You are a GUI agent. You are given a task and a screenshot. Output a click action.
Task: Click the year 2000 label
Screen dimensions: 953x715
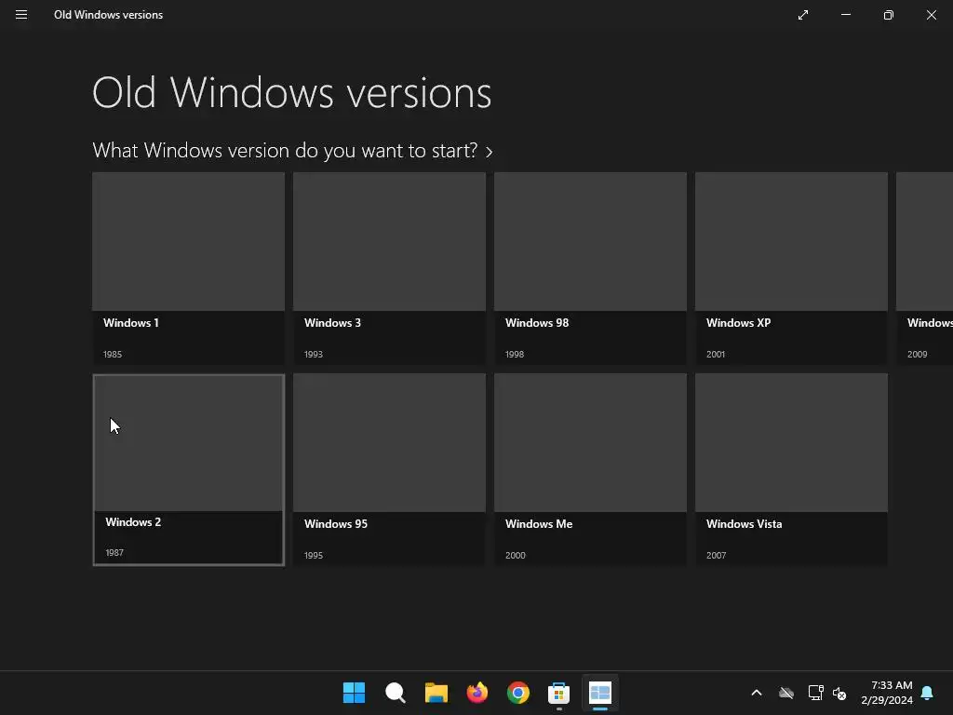515,555
